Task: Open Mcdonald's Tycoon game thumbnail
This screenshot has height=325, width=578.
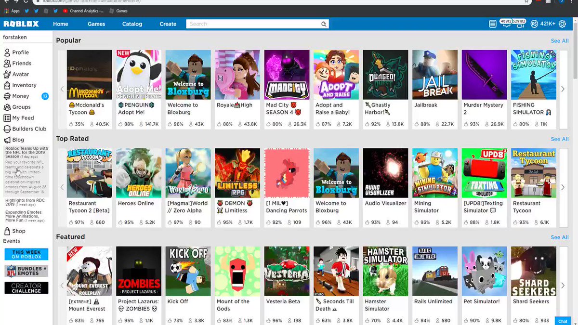Action: click(x=90, y=75)
